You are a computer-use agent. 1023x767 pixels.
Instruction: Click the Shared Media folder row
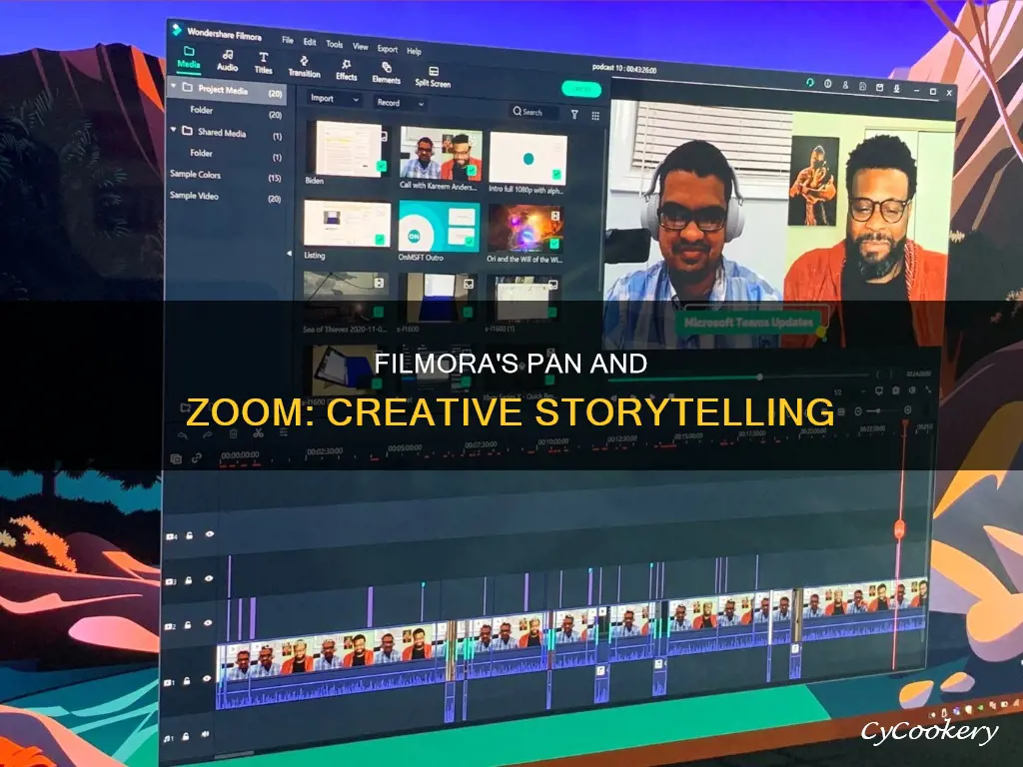[x=227, y=133]
